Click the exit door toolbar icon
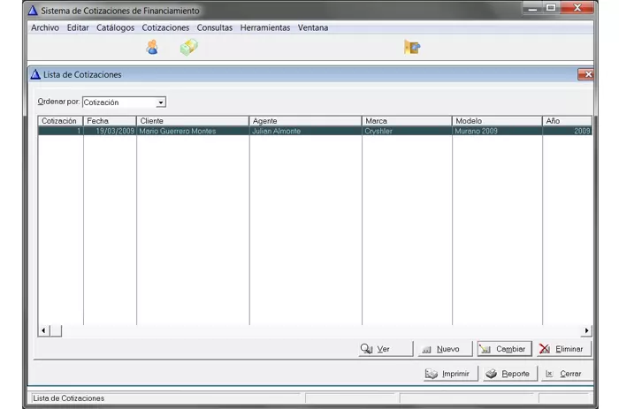Viewport: 619px width, 409px height. [x=412, y=48]
